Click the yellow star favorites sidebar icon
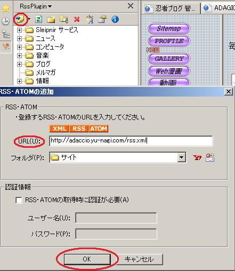This screenshot has height=271, width=235. 6,9
